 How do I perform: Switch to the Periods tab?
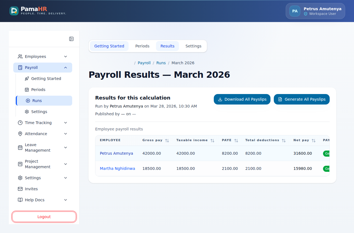pyautogui.click(x=142, y=46)
